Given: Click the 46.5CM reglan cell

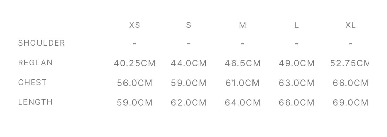Looking at the screenshot, I should 243,63.
